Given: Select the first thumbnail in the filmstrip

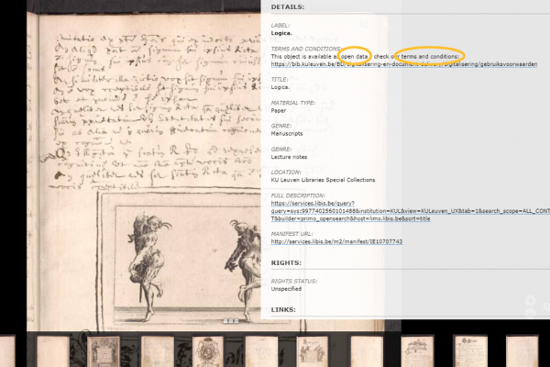Looking at the screenshot, I should click(x=7, y=350).
